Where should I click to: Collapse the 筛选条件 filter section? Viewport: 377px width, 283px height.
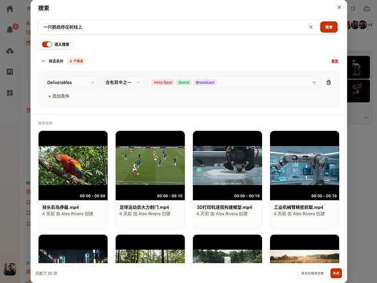point(44,61)
